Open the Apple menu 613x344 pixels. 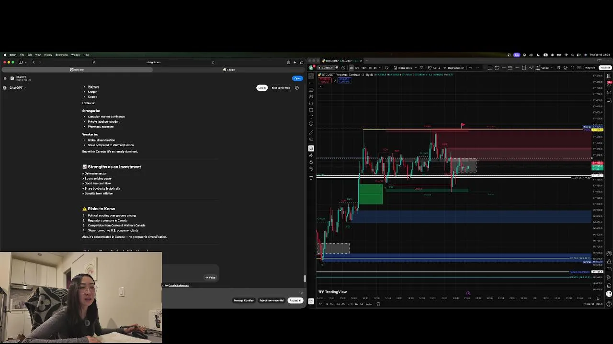pyautogui.click(x=5, y=55)
